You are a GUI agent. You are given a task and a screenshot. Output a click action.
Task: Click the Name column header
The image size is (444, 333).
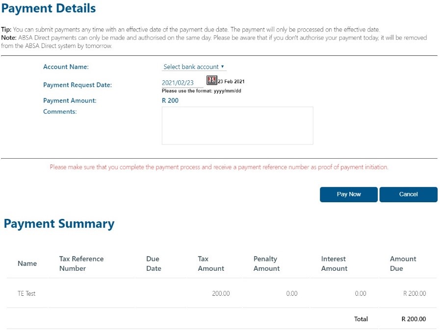tap(27, 263)
